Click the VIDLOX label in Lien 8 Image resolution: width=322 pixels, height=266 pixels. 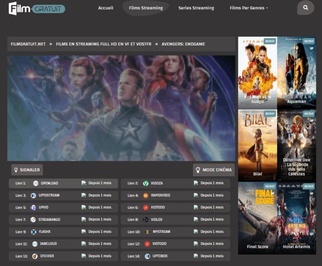tap(156, 220)
